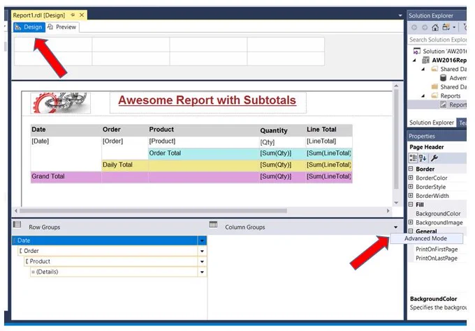Select the PrintOnLastPage property
The height and width of the screenshot is (331, 475).
point(437,258)
